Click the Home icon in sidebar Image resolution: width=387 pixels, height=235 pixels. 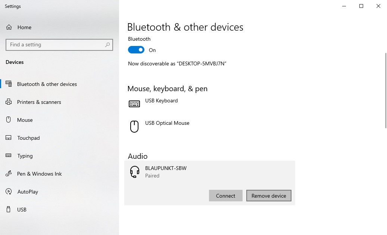click(9, 27)
